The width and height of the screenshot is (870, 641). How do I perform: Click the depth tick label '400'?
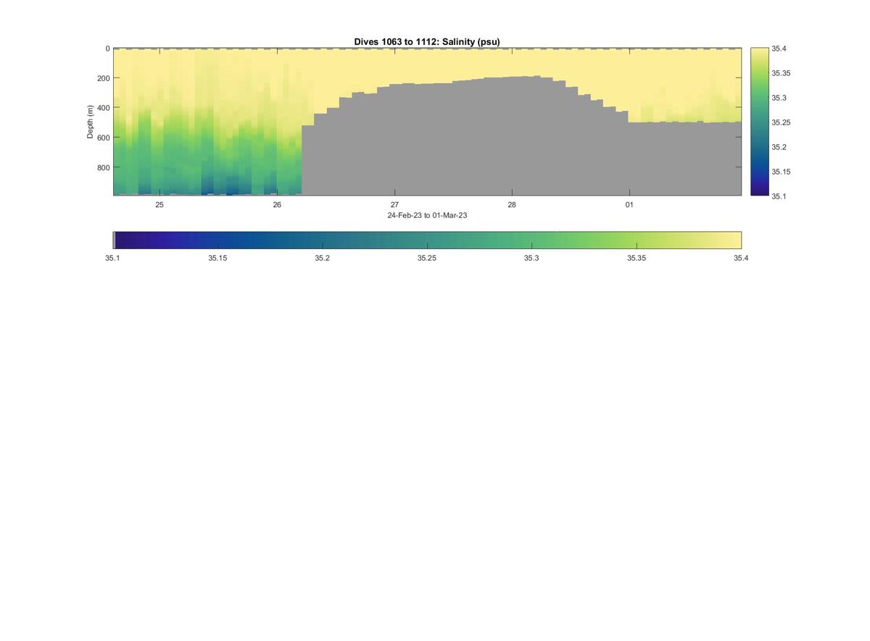(x=104, y=108)
